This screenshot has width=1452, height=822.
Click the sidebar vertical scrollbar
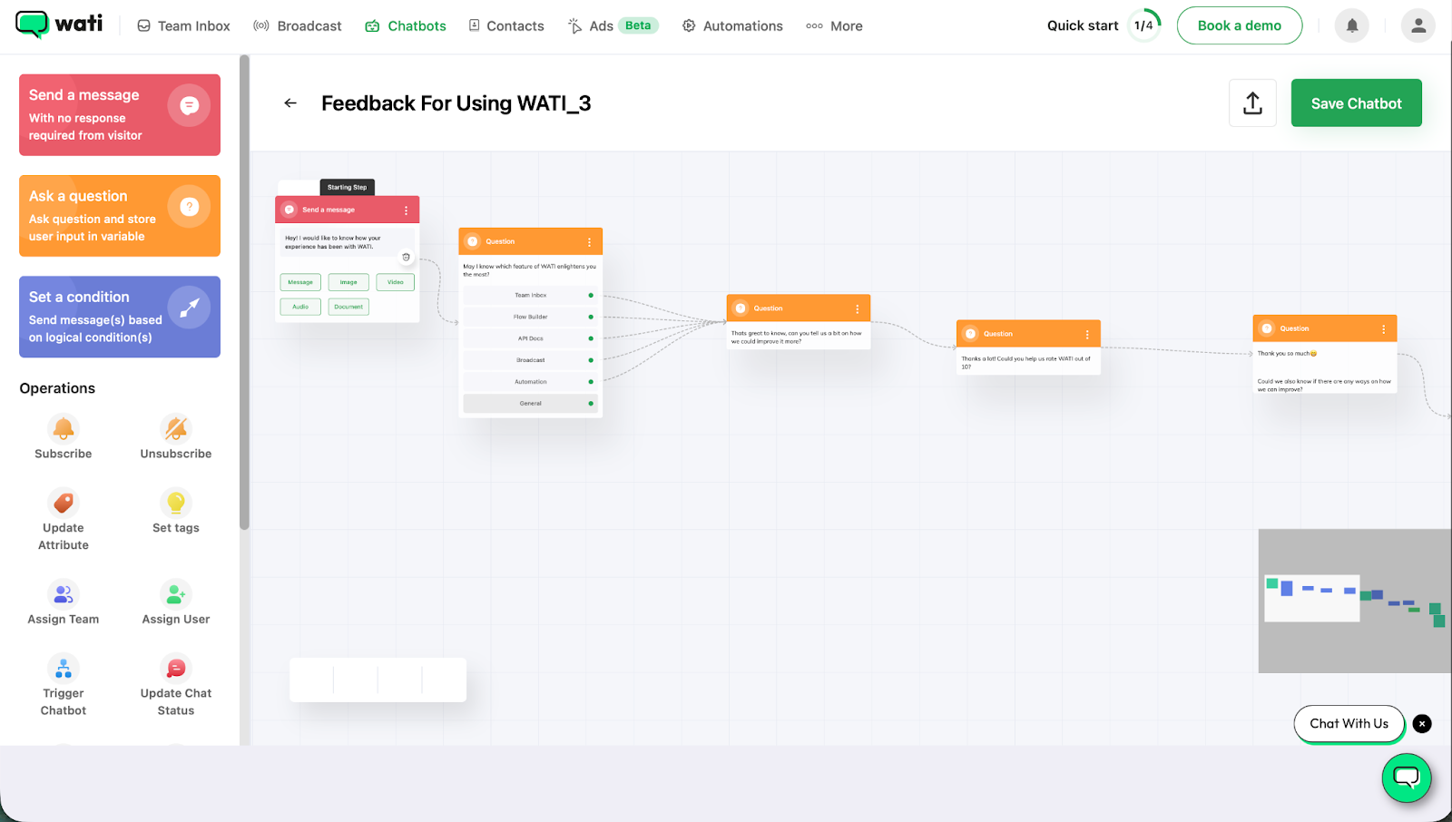[x=244, y=292]
